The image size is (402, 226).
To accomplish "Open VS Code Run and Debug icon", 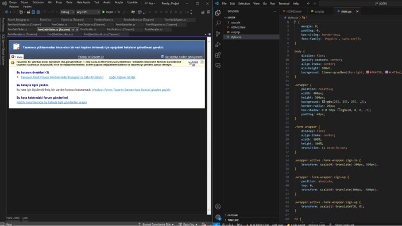I will point(218,45).
